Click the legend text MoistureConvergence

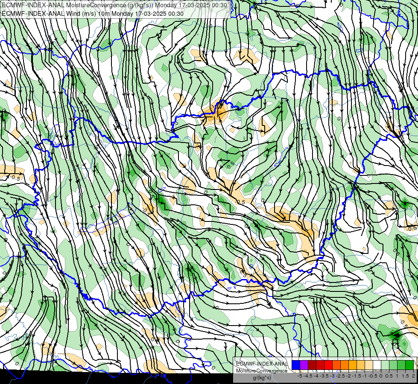[262, 371]
